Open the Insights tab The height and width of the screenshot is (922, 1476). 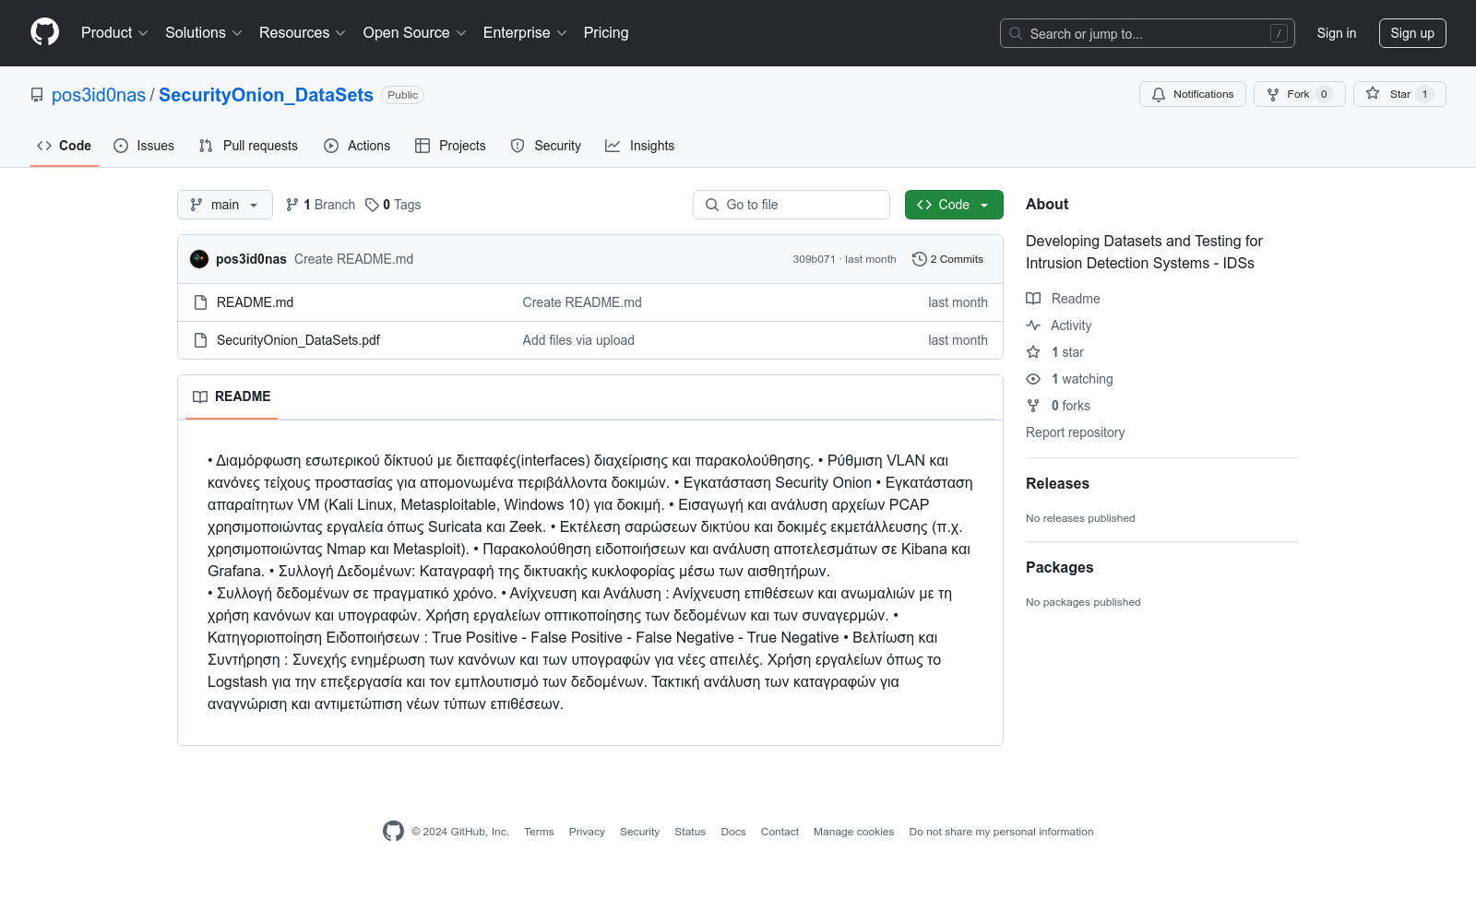640,146
